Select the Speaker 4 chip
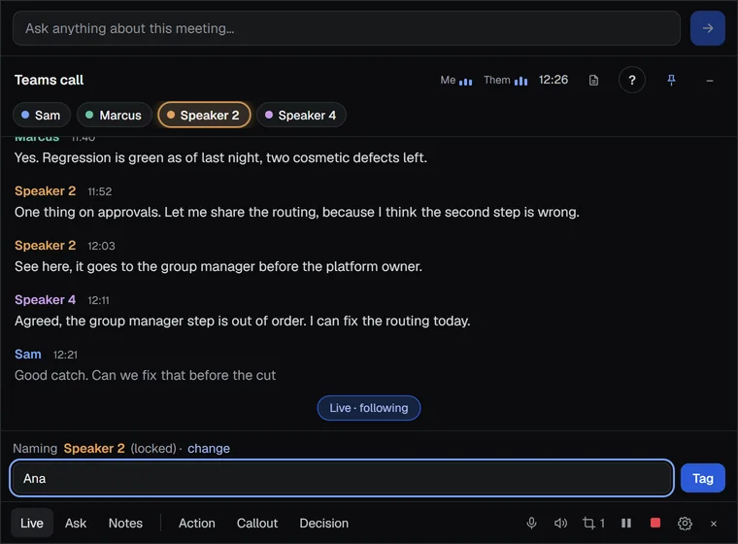Image resolution: width=738 pixels, height=544 pixels. coord(301,115)
